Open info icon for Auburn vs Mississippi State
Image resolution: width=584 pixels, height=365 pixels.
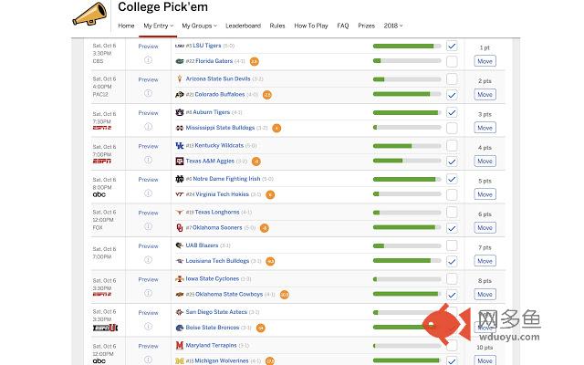[x=148, y=127]
